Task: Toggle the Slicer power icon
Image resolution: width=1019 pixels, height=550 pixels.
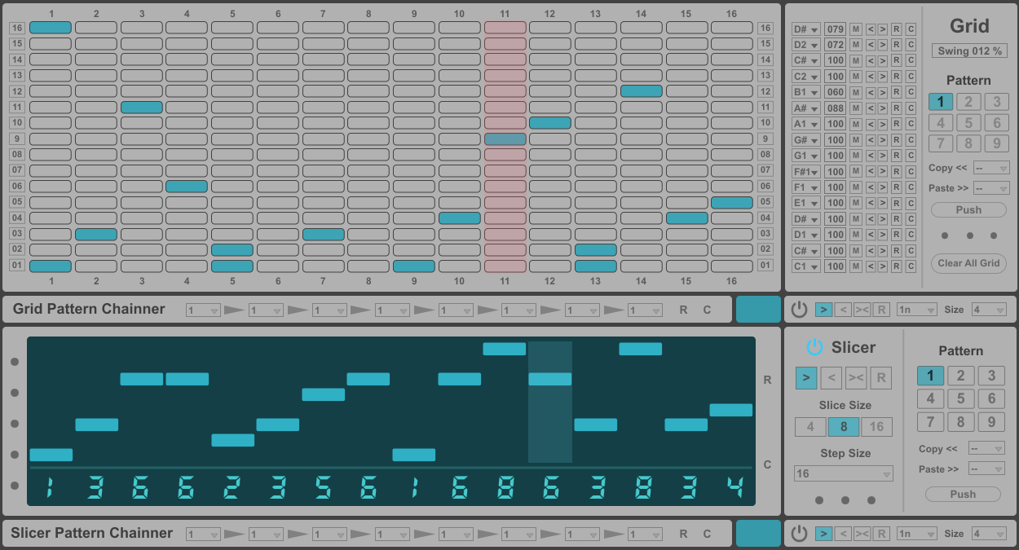Action: click(814, 347)
